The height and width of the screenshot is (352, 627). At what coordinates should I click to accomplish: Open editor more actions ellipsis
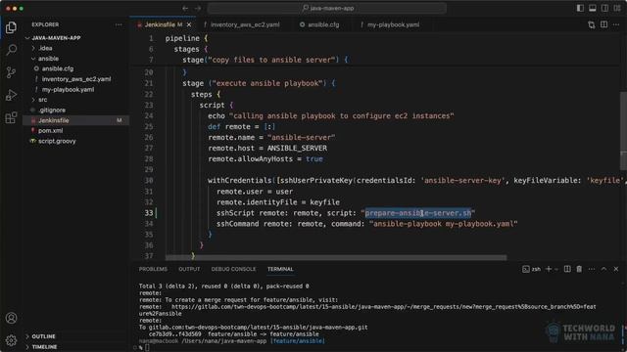(616, 24)
